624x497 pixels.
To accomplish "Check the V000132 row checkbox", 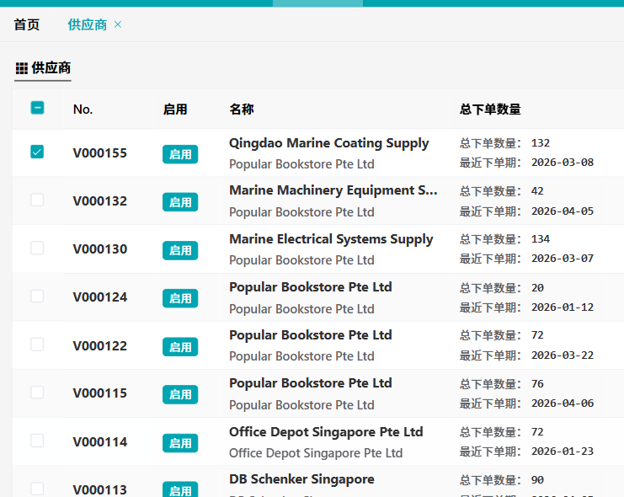I will tap(37, 200).
